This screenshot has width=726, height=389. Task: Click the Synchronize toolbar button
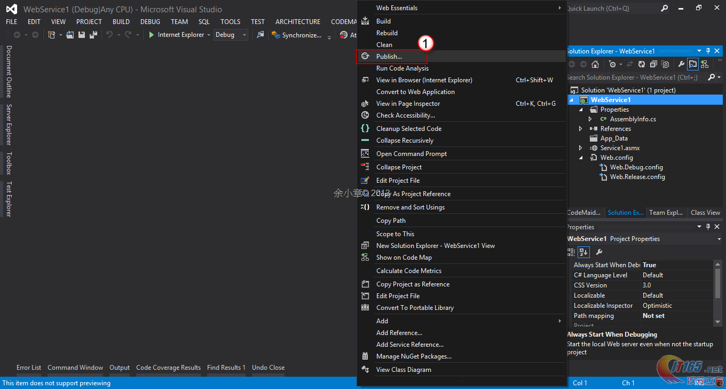pos(297,35)
